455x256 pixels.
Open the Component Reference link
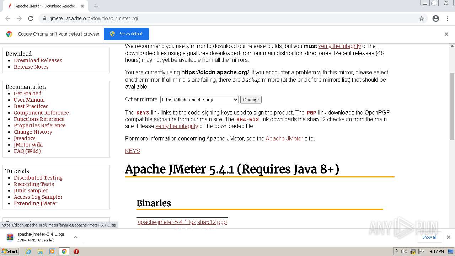(41, 113)
